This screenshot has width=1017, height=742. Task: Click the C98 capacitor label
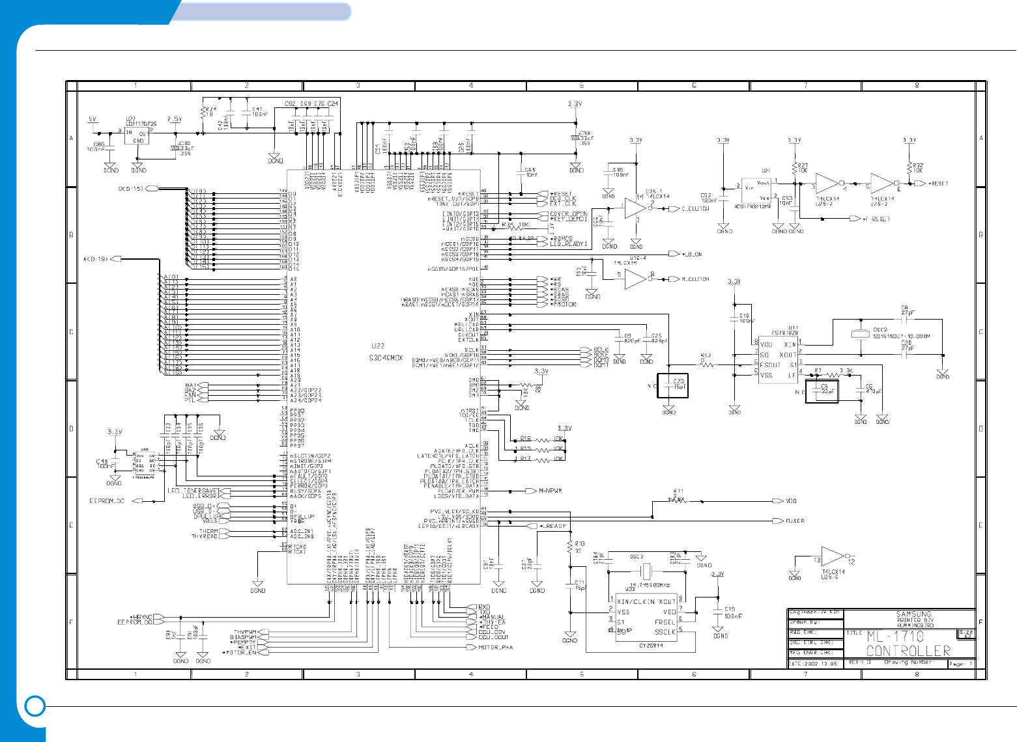585,133
